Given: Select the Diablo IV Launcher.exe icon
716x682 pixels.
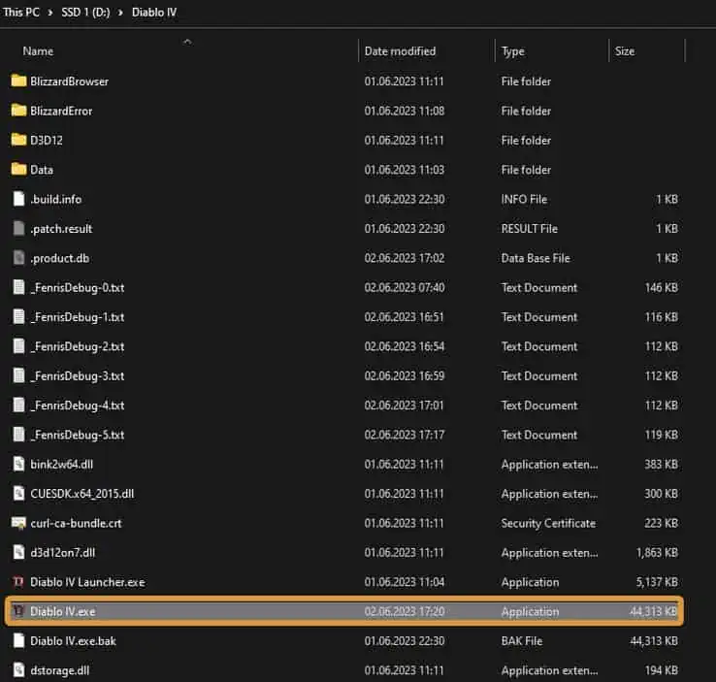Looking at the screenshot, I should coord(18,582).
